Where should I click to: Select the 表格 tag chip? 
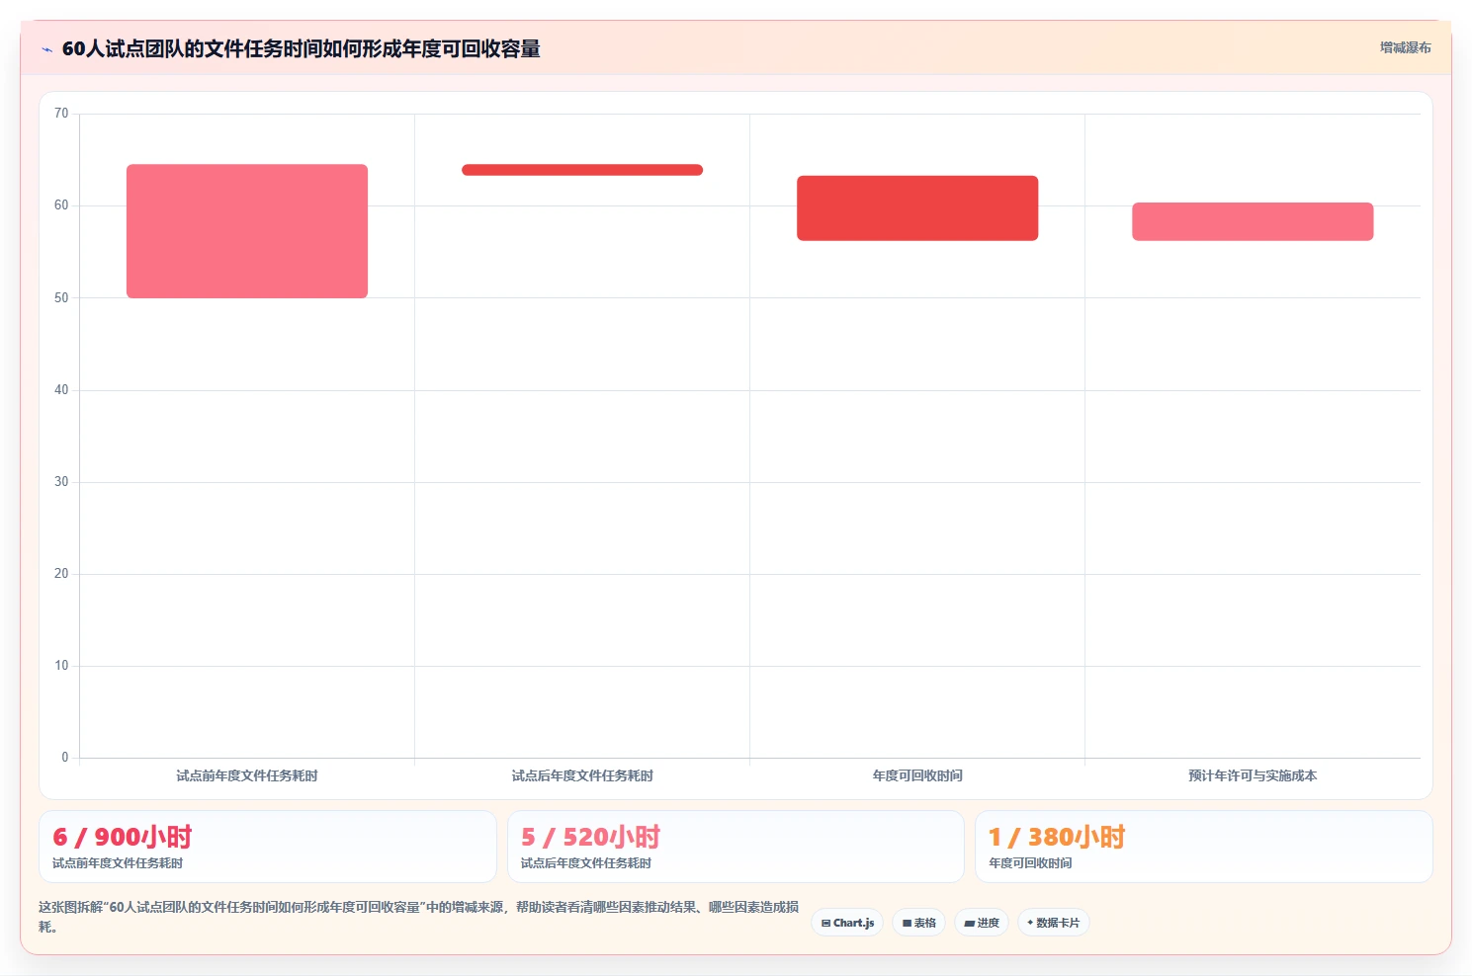pos(919,923)
